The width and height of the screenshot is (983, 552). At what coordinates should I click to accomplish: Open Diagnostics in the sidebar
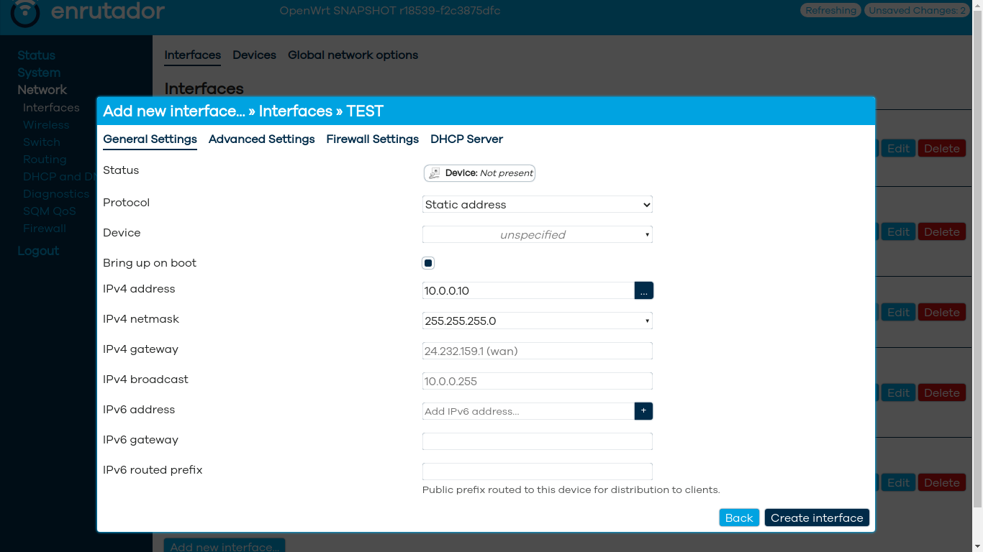56,194
